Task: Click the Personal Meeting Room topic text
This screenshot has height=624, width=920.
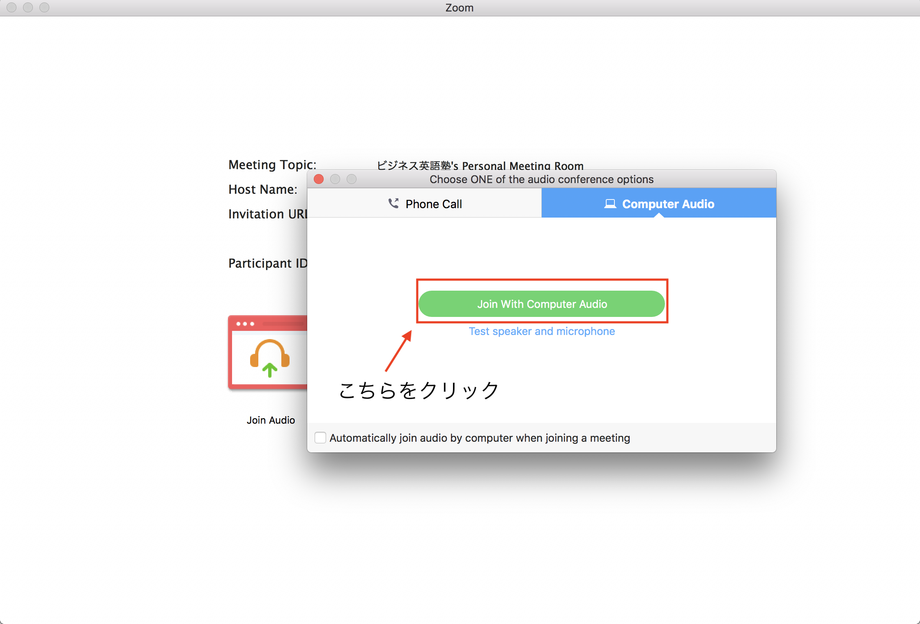Action: tap(480, 165)
